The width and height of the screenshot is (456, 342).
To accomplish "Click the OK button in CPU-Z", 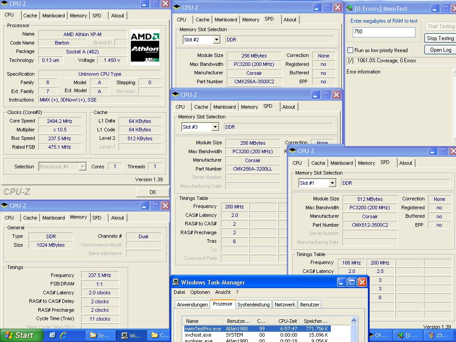I will [x=153, y=192].
